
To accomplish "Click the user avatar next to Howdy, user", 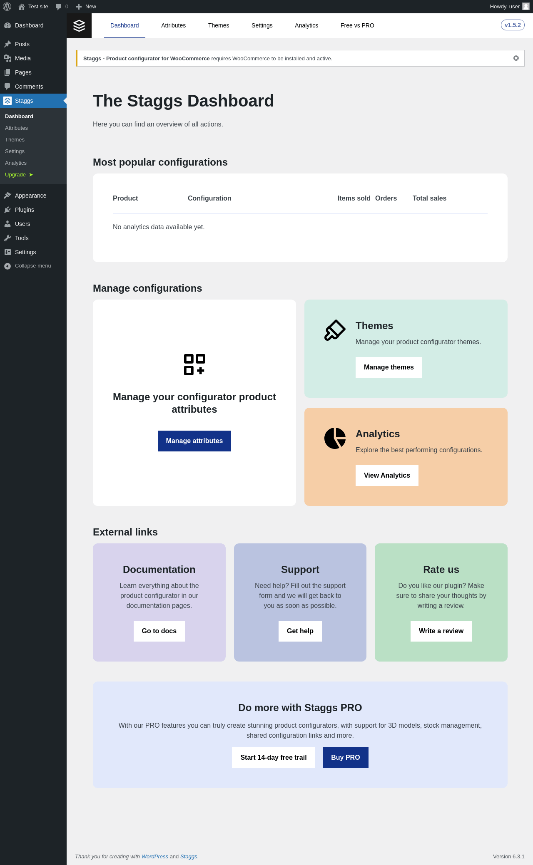I will (526, 6).
